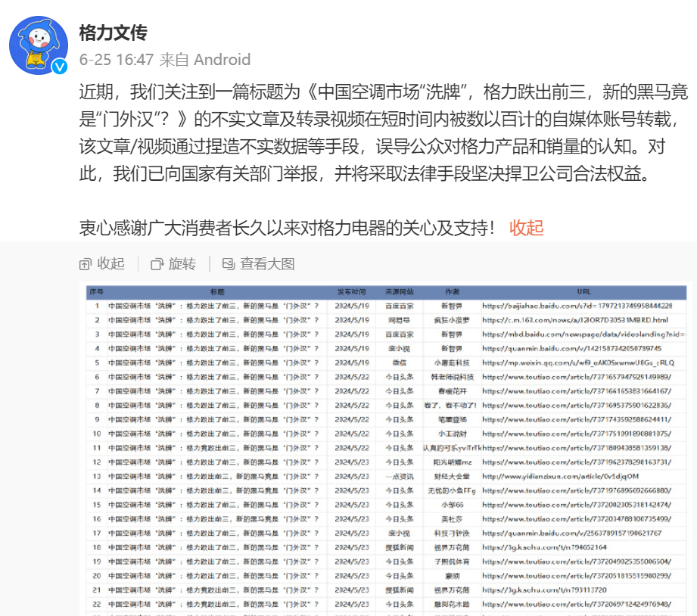
Task: Select author cell 小王说财
Action: point(452,434)
